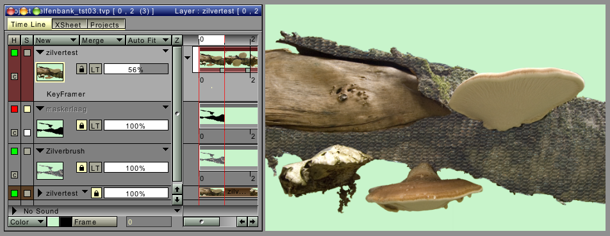The height and width of the screenshot is (236, 610).
Task: Click the Zilverbrush opacity slider at 100%
Action: coord(136,168)
